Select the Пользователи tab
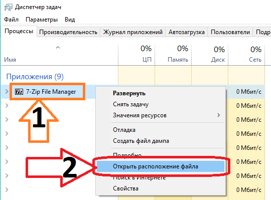The width and height of the screenshot is (271, 200). pos(230,32)
